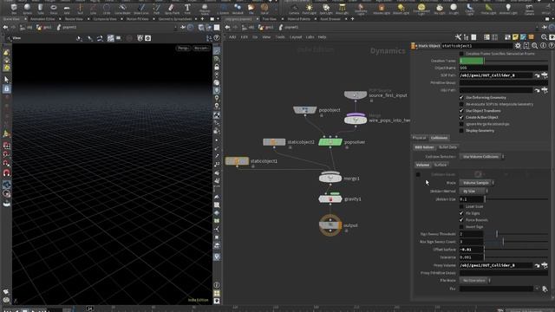Click the popobject node

coord(304,110)
